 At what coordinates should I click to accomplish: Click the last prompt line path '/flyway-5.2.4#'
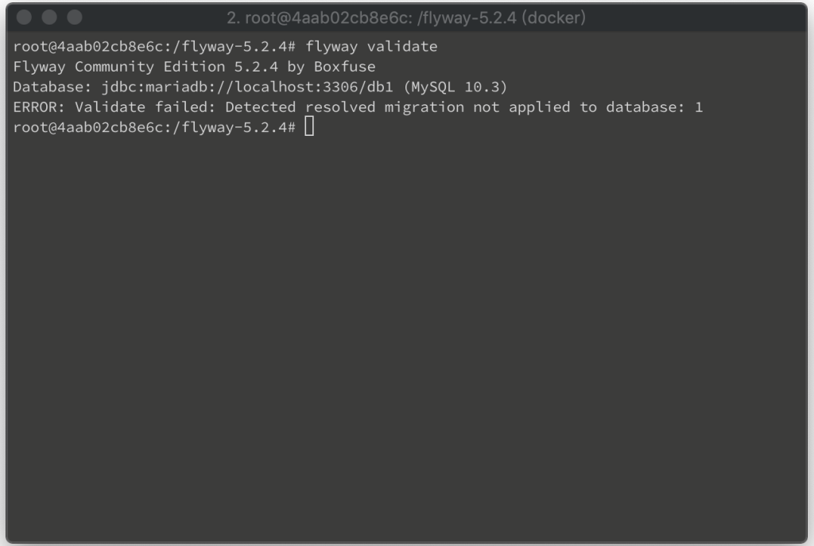[234, 128]
